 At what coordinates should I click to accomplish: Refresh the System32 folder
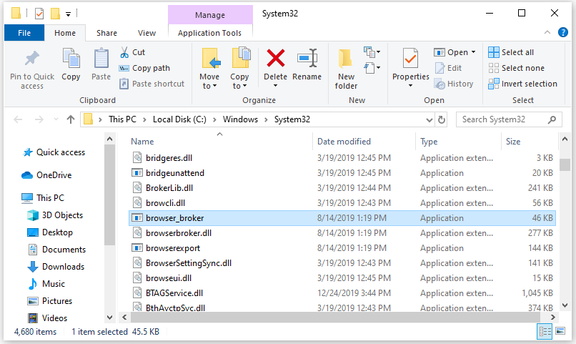(442, 120)
